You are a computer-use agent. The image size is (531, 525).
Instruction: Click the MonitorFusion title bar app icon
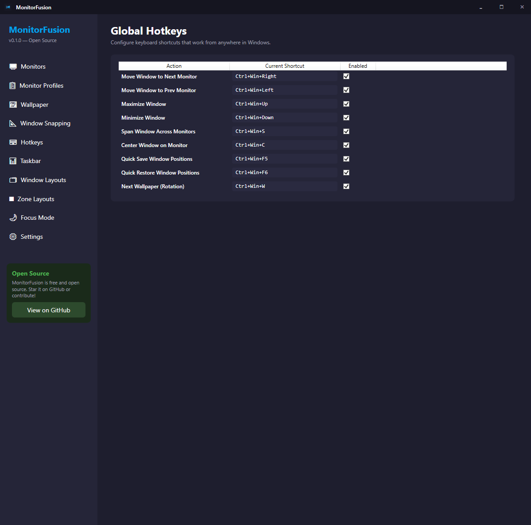8,7
